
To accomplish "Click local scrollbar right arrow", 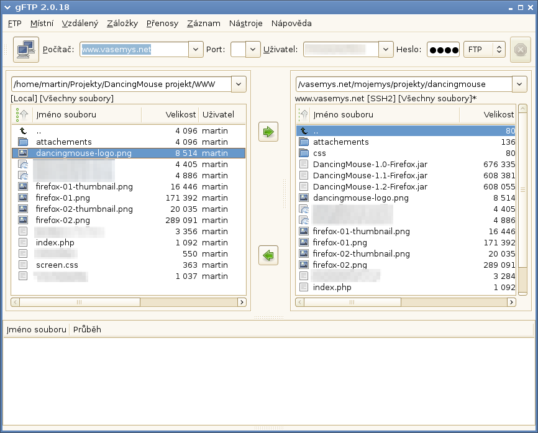I will (x=242, y=303).
